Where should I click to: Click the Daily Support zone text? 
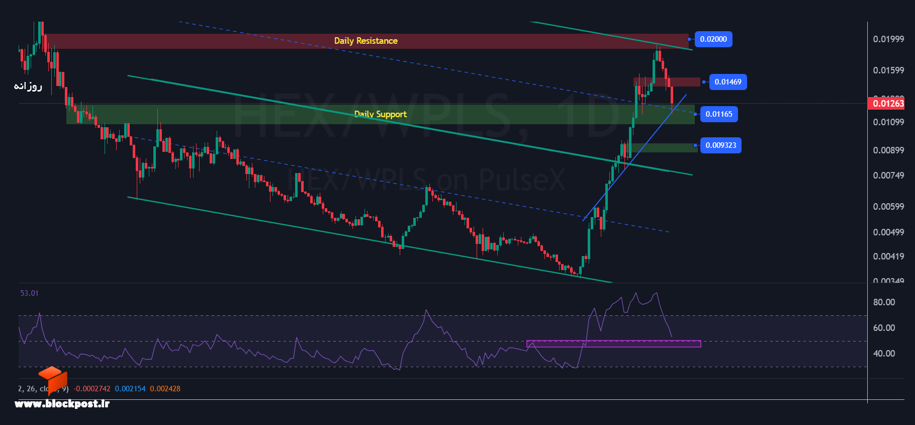point(381,114)
